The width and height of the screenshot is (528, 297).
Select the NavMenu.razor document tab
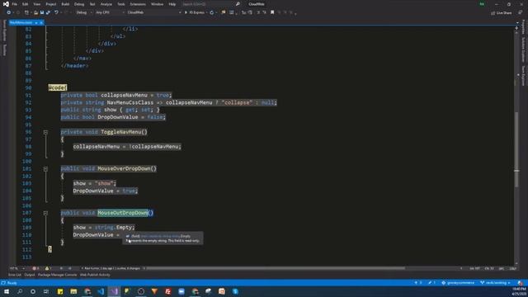(21, 22)
